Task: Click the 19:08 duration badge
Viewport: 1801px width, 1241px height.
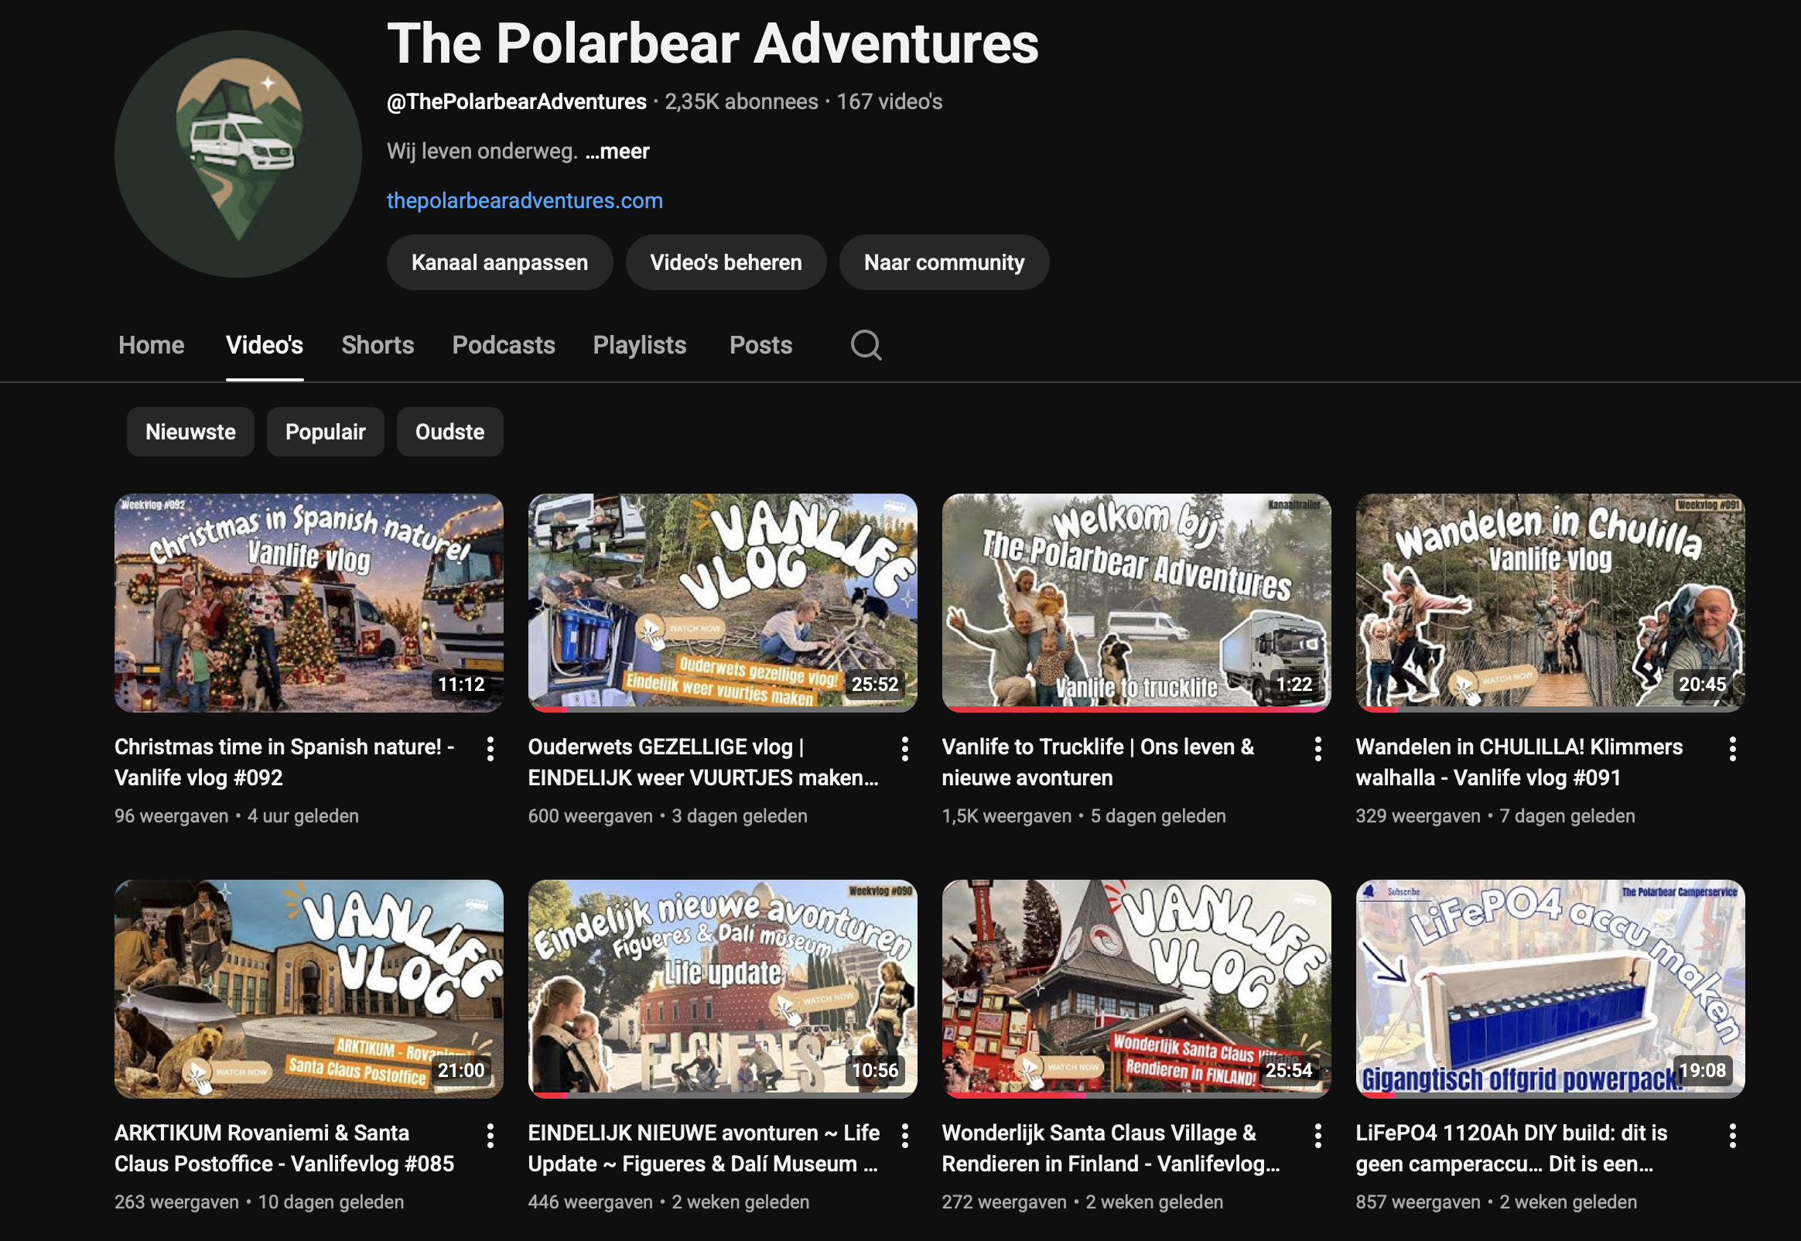Action: [1702, 1070]
